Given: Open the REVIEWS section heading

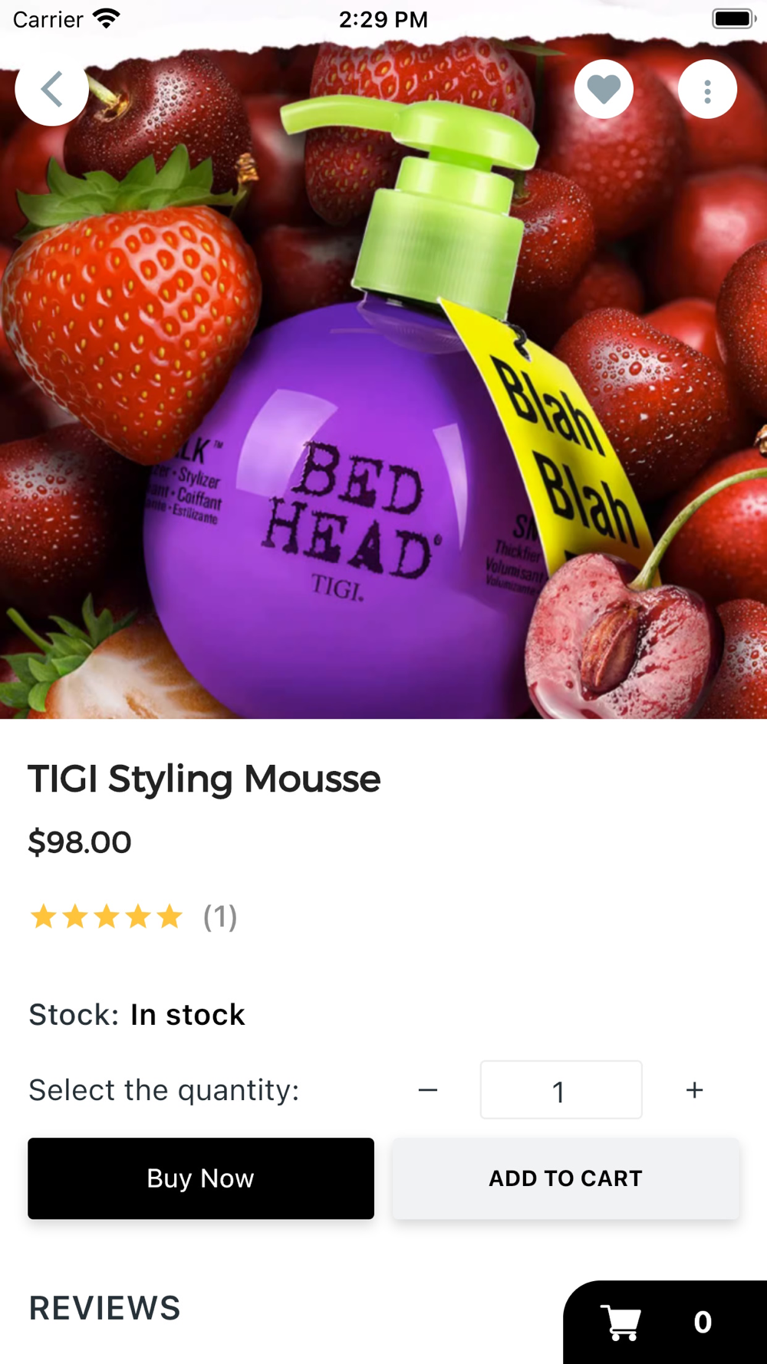Looking at the screenshot, I should [104, 1309].
